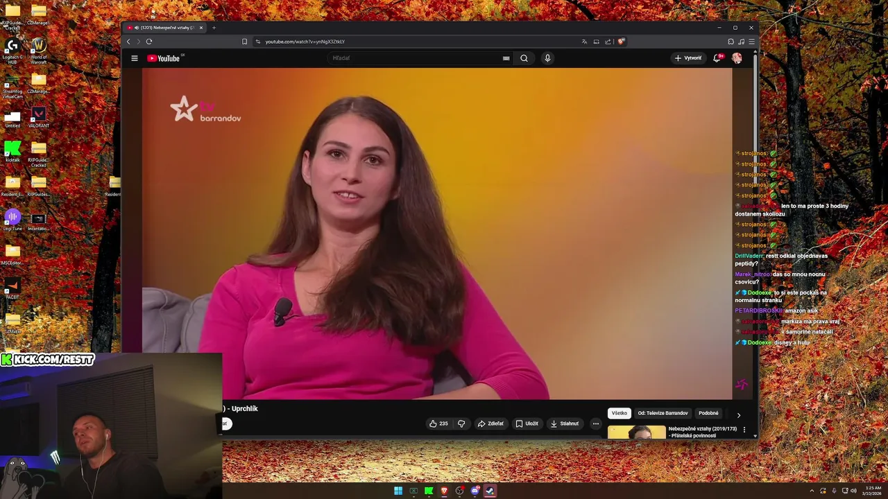The width and height of the screenshot is (888, 499).
Task: Select the 'Podobné' filter chip
Action: (x=708, y=413)
